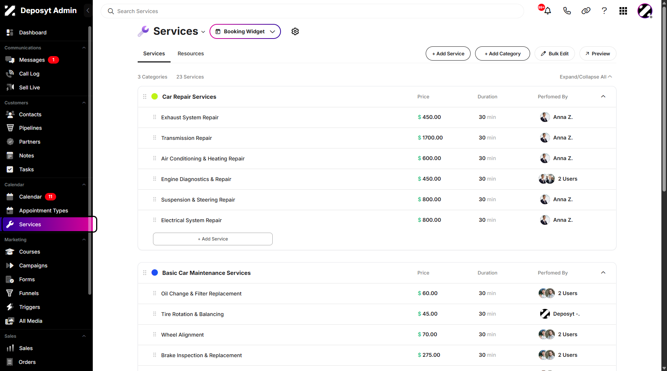Collapse the Marketing sidebar section

[84, 240]
